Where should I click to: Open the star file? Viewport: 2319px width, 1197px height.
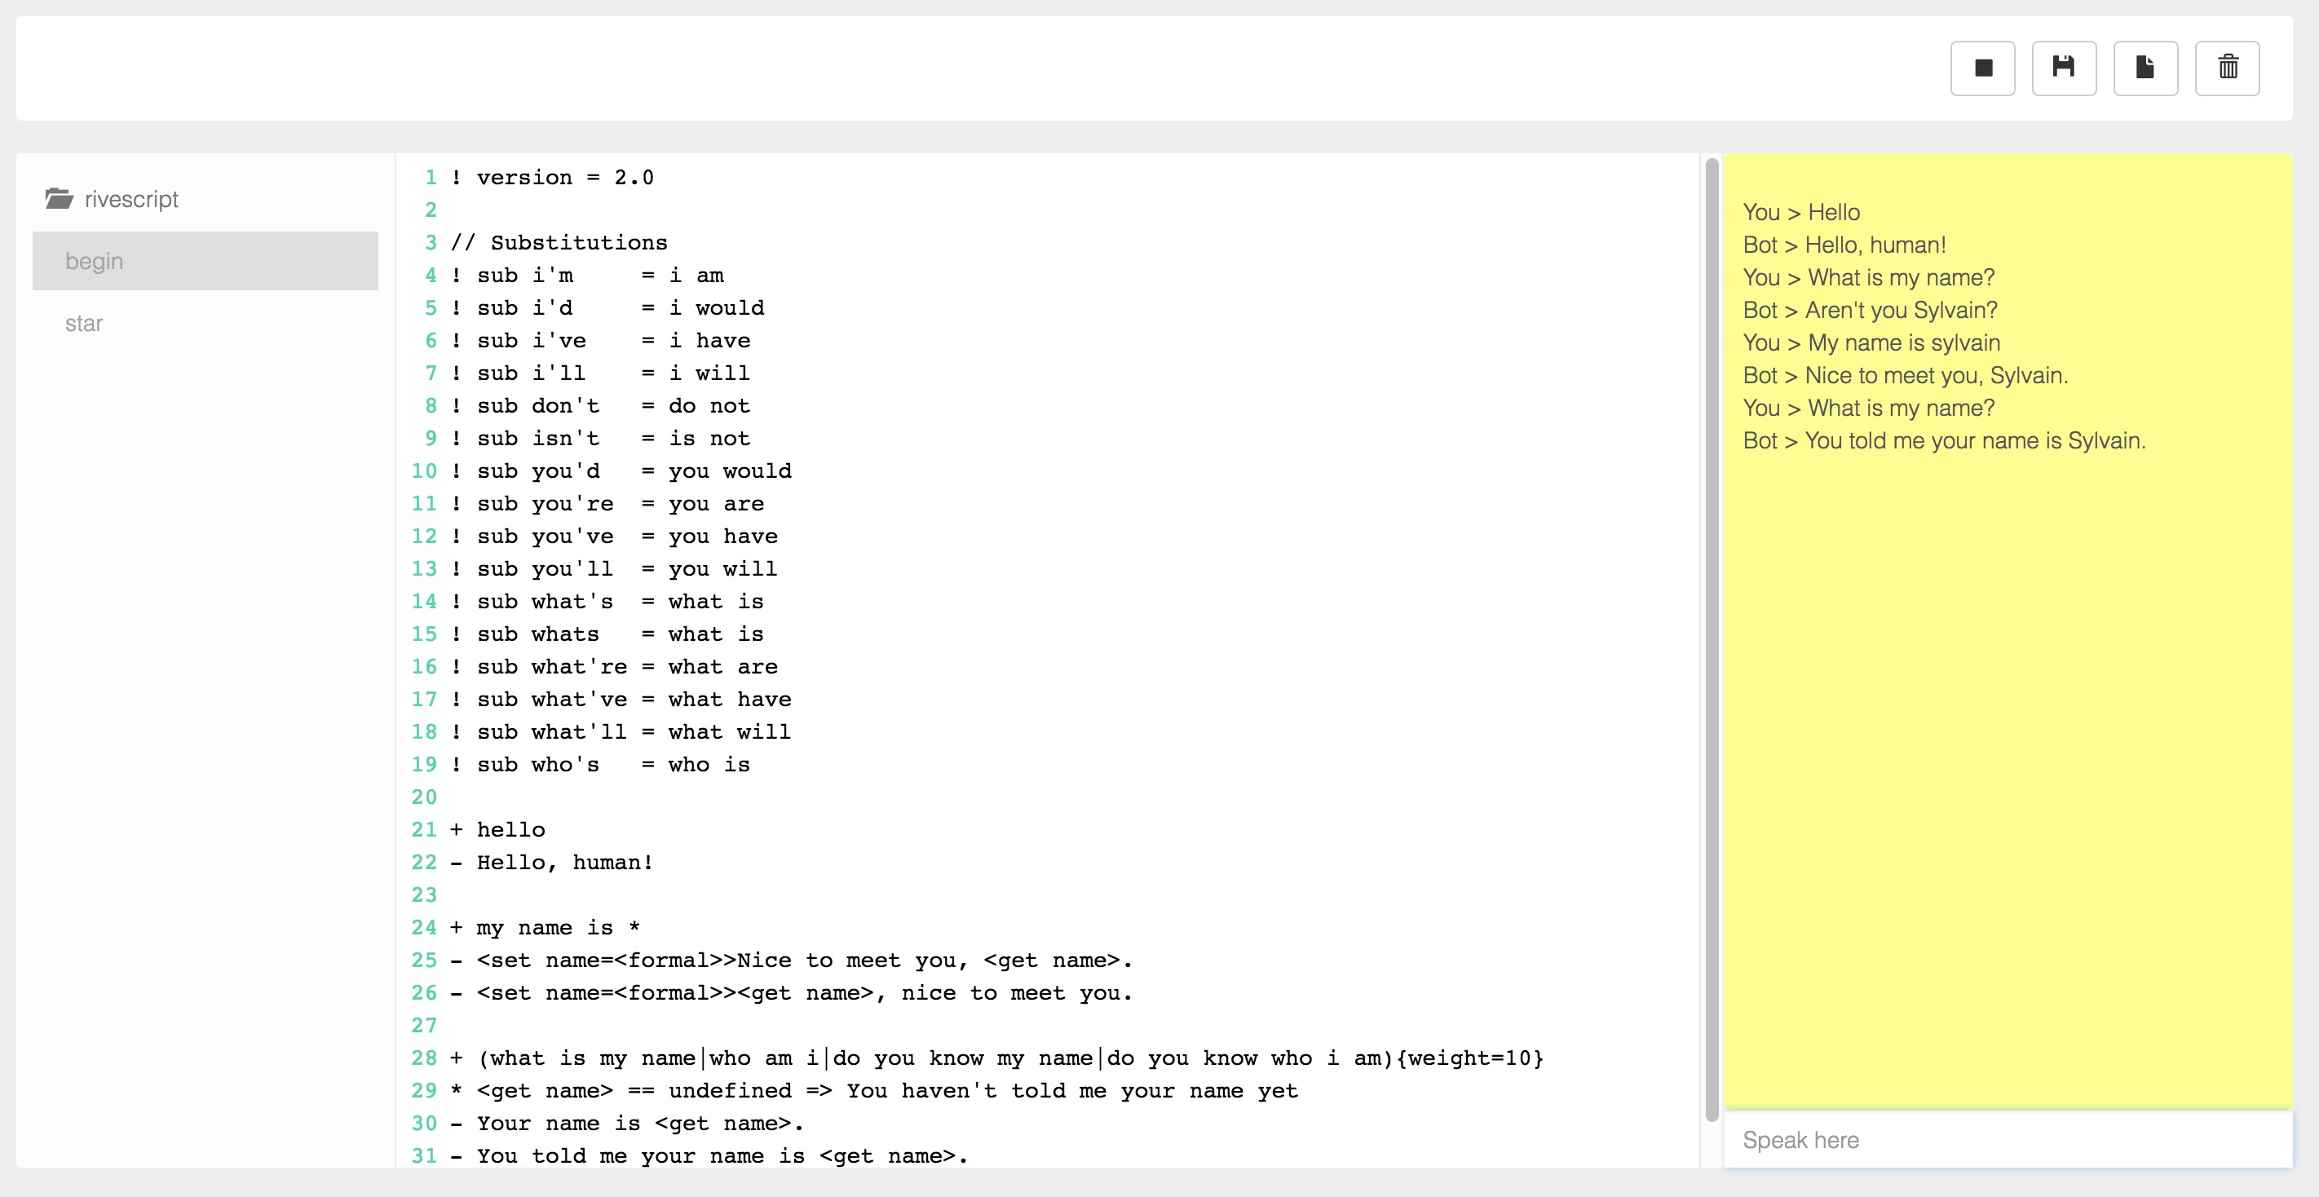(x=84, y=323)
